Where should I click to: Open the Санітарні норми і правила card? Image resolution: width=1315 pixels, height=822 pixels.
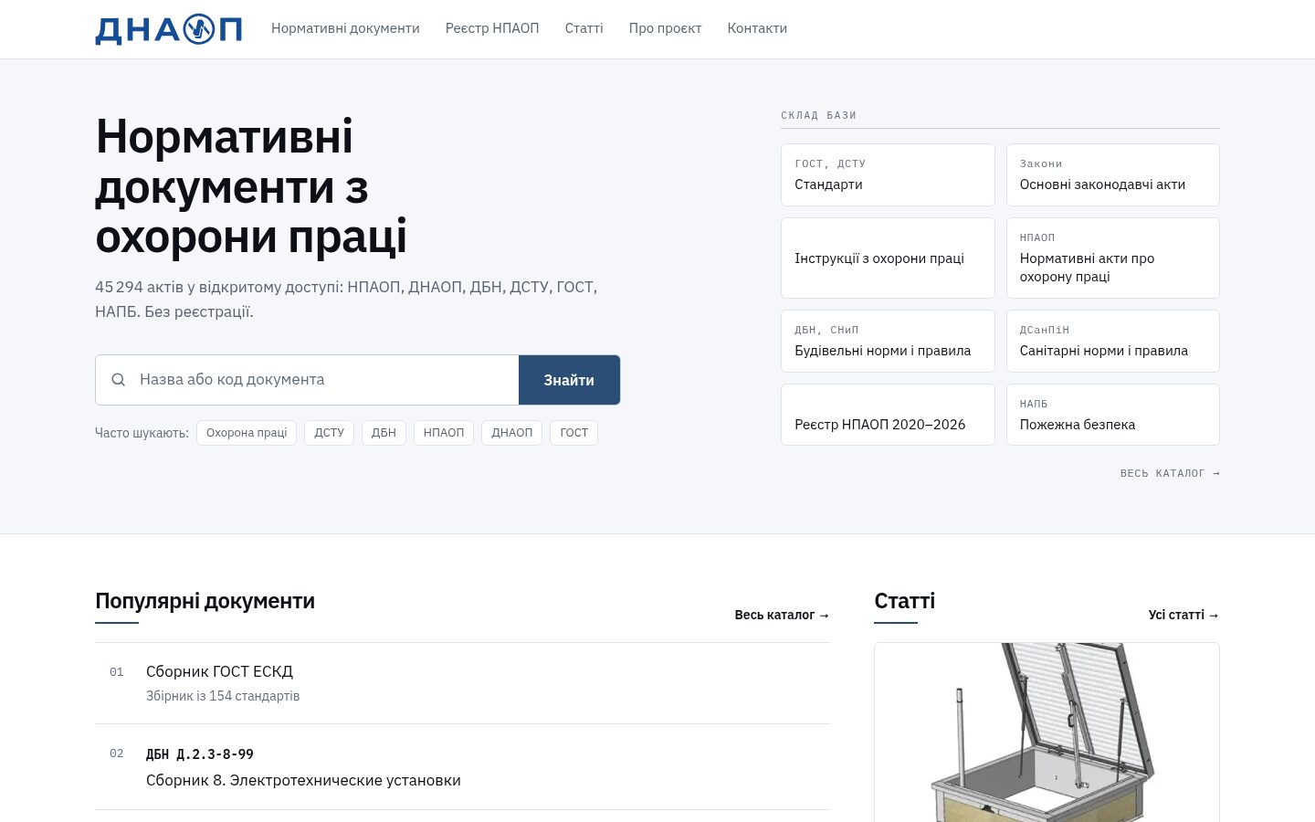[1112, 341]
